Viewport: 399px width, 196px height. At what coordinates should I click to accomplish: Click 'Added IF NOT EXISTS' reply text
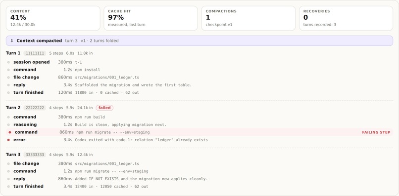pos(141,179)
